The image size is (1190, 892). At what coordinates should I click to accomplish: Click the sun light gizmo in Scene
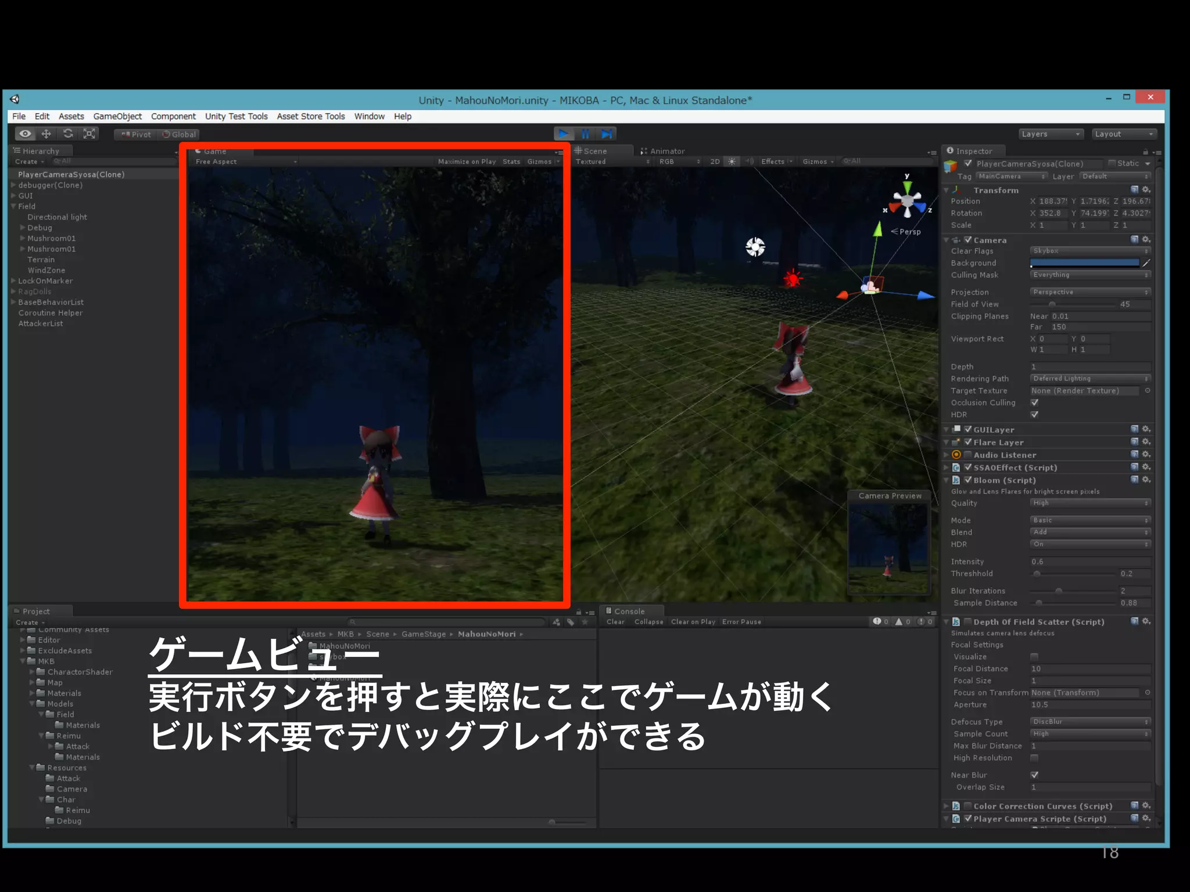[755, 247]
